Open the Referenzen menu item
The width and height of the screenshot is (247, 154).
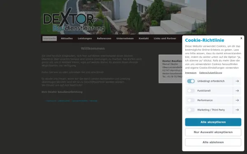(x=104, y=38)
